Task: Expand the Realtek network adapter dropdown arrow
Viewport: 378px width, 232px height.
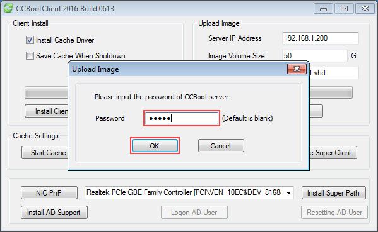Action: pyautogui.click(x=288, y=192)
